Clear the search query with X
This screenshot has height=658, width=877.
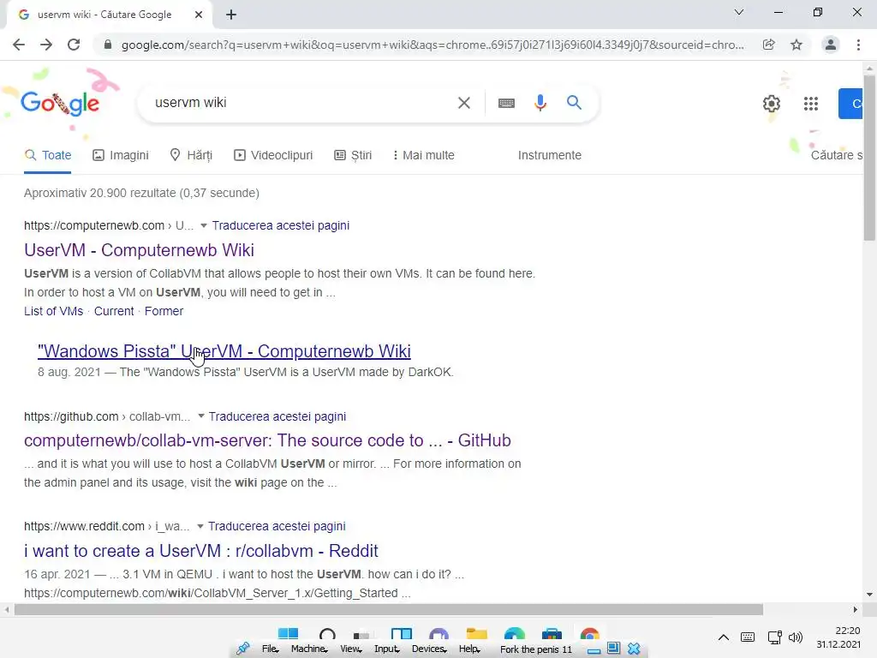click(x=463, y=103)
